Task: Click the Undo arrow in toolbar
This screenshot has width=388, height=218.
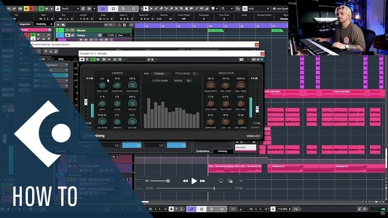Action: 9,8
